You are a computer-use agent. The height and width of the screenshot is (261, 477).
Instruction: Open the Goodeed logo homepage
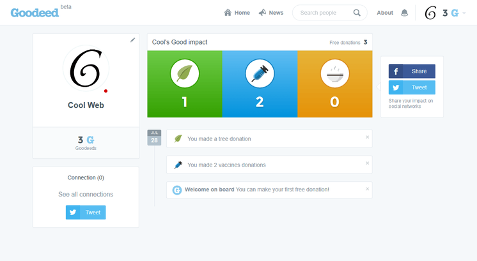click(35, 13)
